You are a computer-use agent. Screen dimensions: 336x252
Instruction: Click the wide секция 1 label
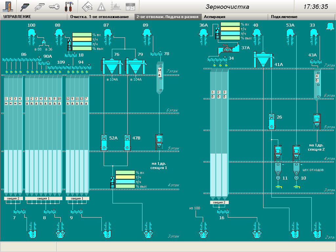click(43, 199)
